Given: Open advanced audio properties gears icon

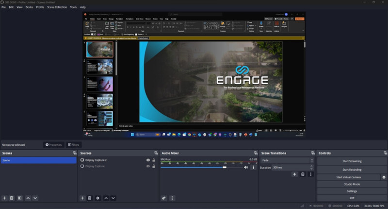Looking at the screenshot, I should [x=164, y=198].
